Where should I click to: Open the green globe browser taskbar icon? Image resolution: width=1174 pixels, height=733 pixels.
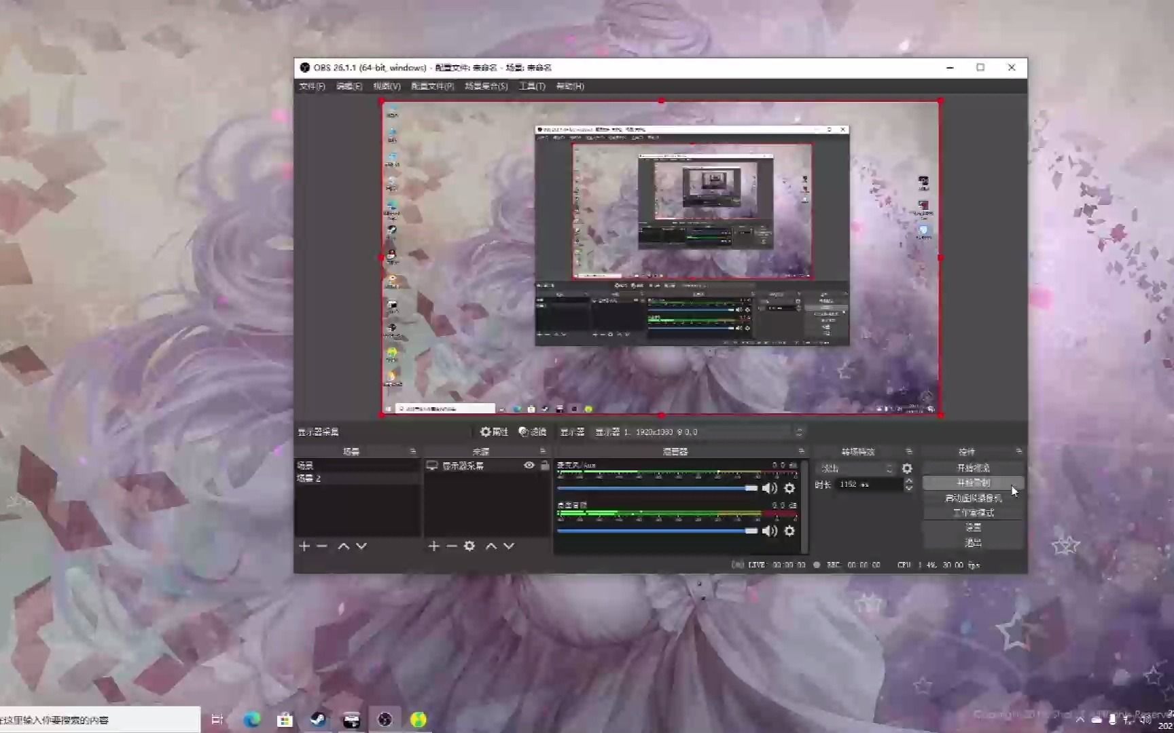coord(419,719)
